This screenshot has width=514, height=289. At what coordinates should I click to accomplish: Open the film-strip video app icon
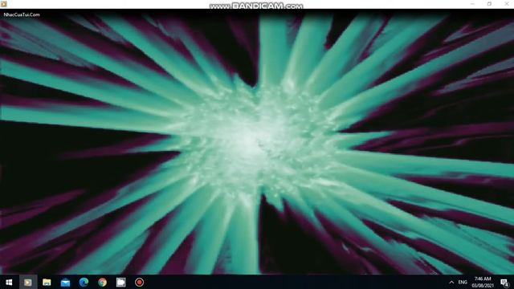coord(121,282)
